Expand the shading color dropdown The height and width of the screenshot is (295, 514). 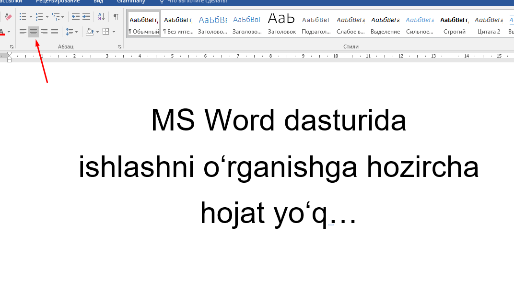[x=97, y=32]
